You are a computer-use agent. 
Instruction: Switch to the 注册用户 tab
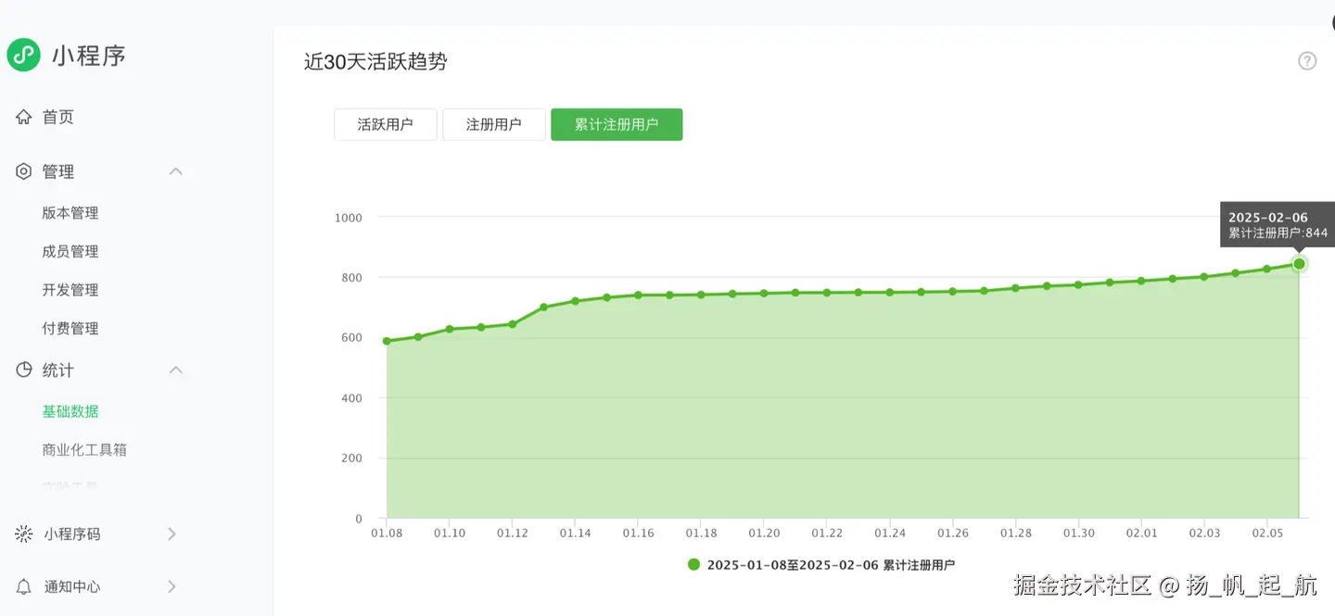[x=493, y=124]
